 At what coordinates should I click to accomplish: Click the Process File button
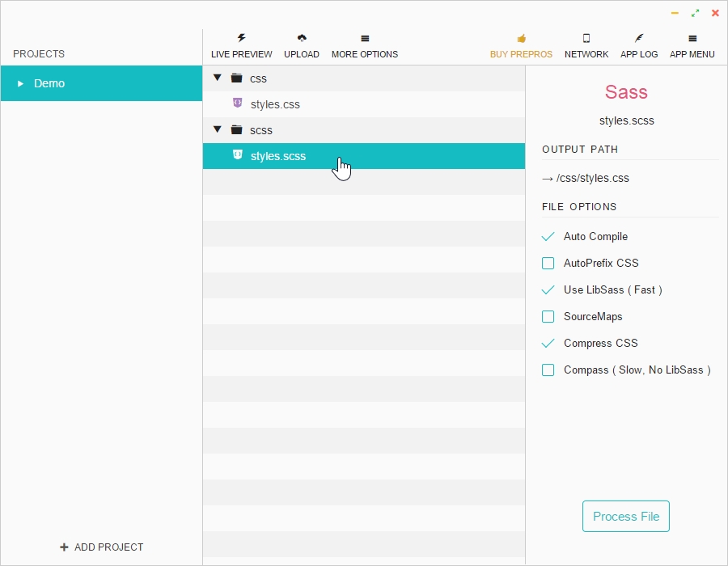[x=625, y=516]
